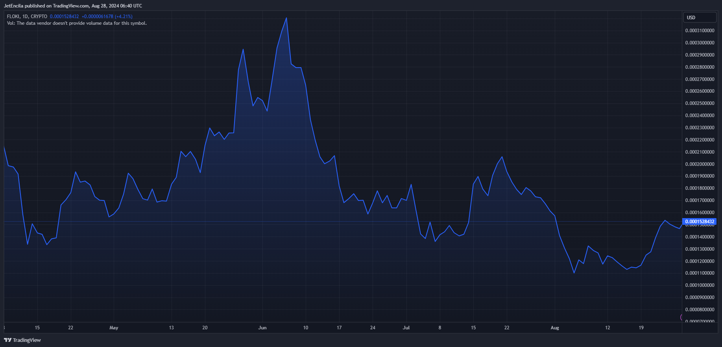This screenshot has width=722, height=347.
Task: Click the highest peak of the price line
Action: pos(286,18)
